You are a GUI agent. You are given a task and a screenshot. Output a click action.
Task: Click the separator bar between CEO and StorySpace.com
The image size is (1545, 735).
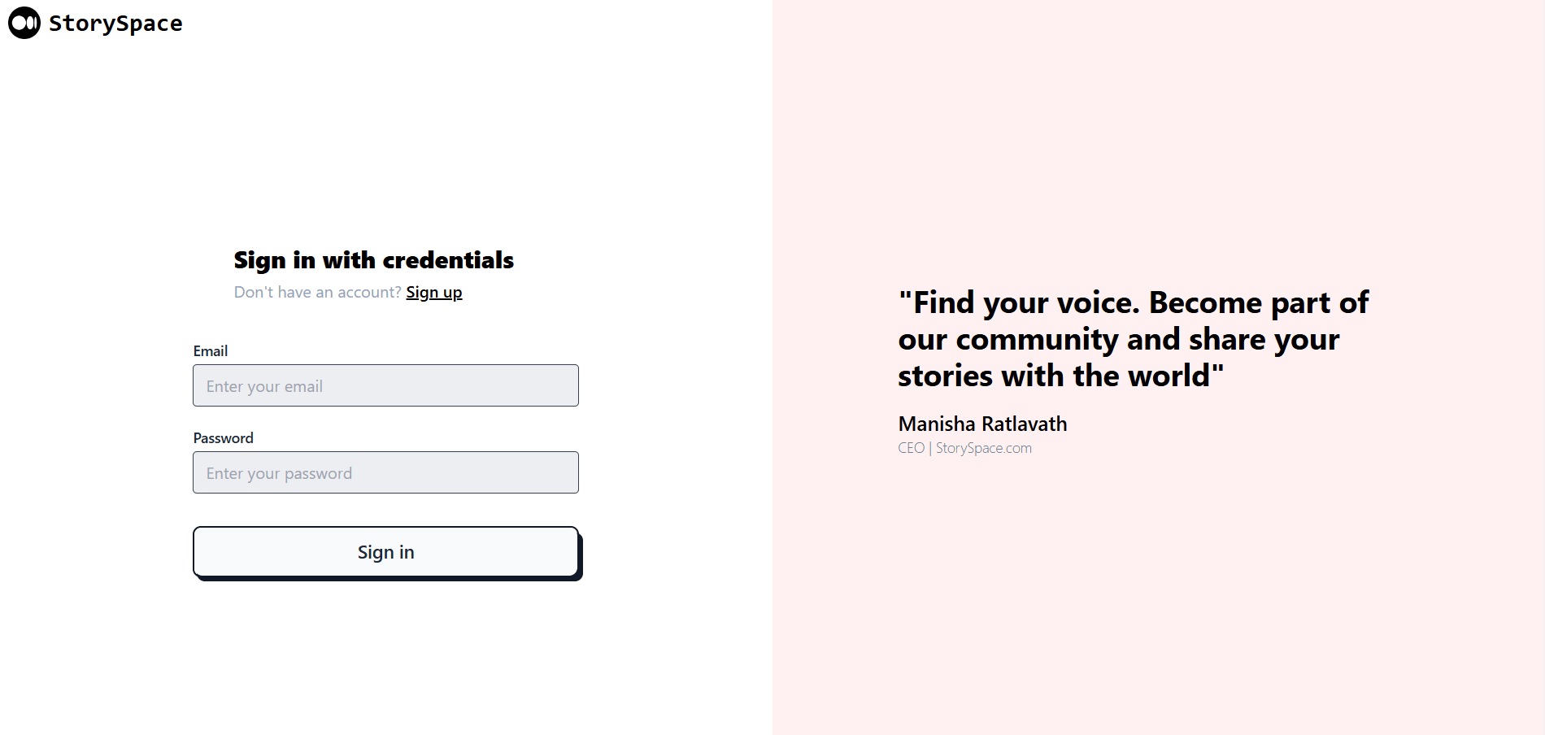[930, 449]
